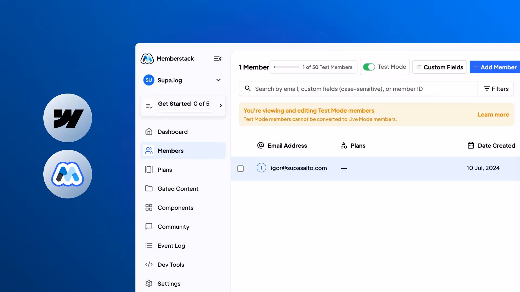Toggle the Test Mode switch
This screenshot has height=292, width=520.
(x=369, y=67)
